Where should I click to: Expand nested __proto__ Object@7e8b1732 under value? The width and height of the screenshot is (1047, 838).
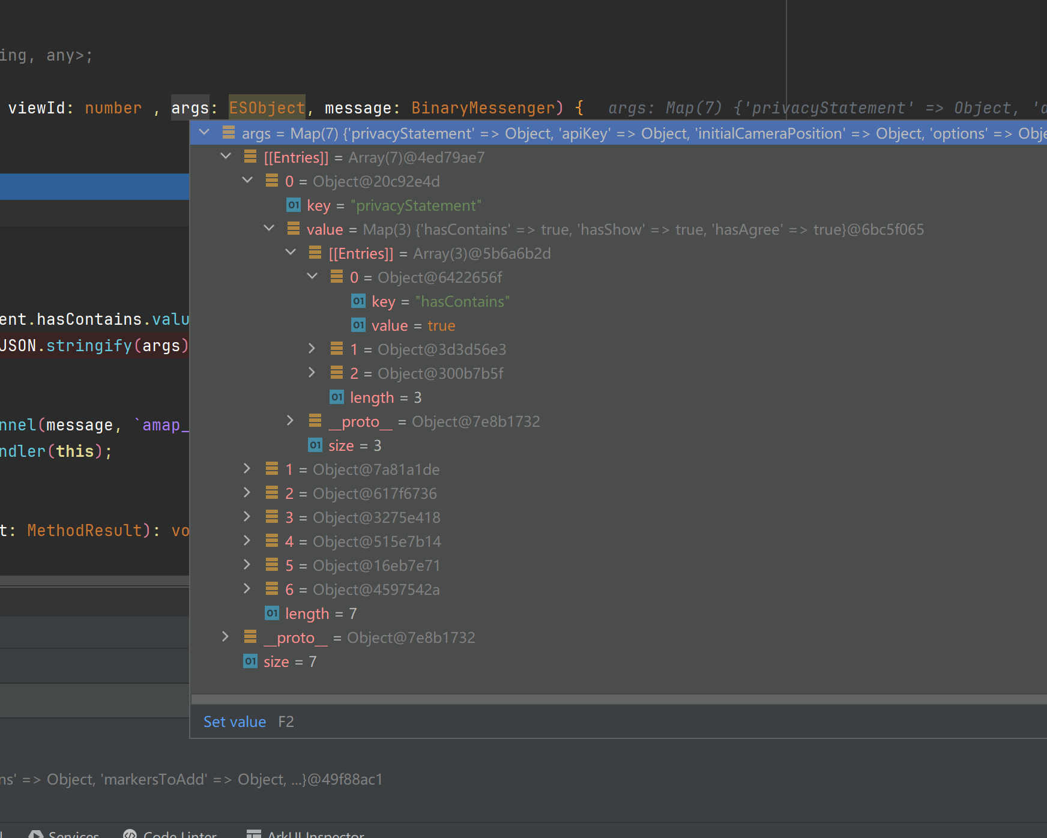[x=290, y=420]
